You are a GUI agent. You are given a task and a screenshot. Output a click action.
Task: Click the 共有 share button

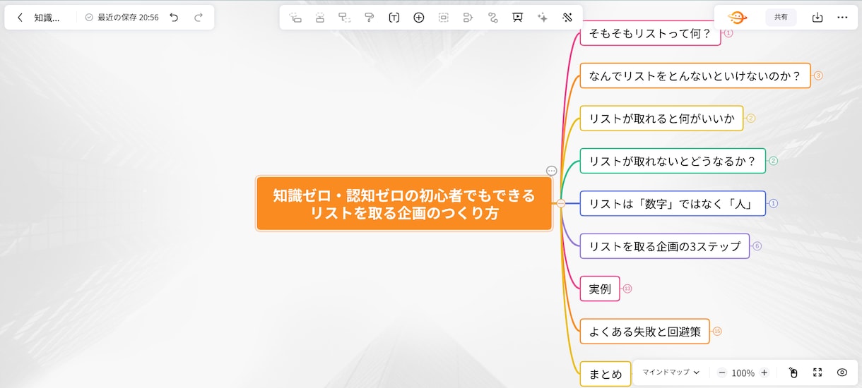coord(781,18)
